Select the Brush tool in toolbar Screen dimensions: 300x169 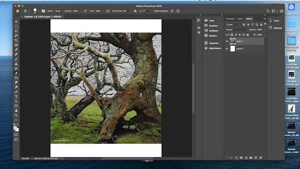(x=16, y=59)
